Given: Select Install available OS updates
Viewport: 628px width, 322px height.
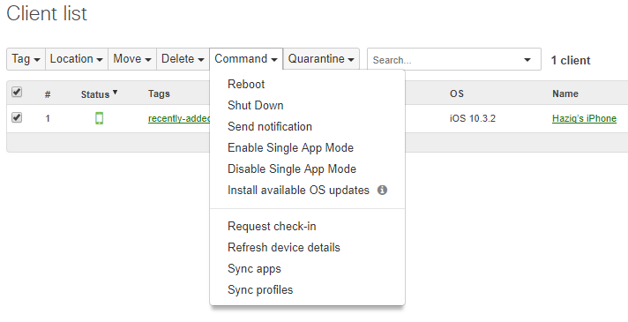Looking at the screenshot, I should click(298, 190).
